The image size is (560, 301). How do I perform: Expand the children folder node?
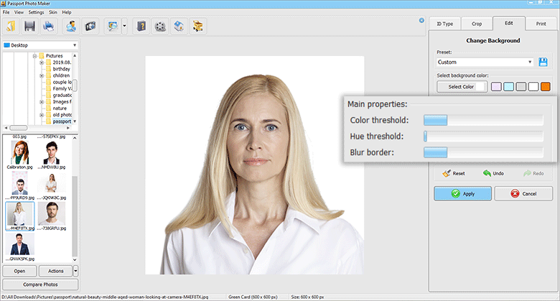[x=42, y=75]
